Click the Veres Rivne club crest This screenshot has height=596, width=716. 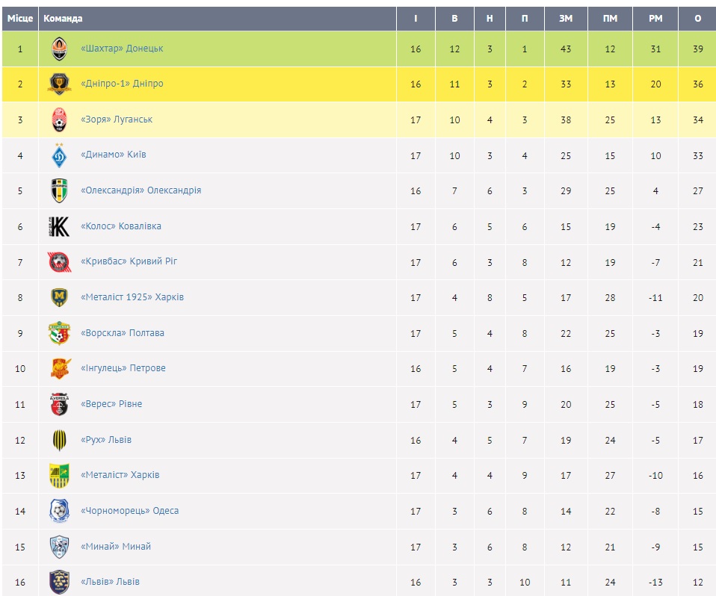point(59,405)
